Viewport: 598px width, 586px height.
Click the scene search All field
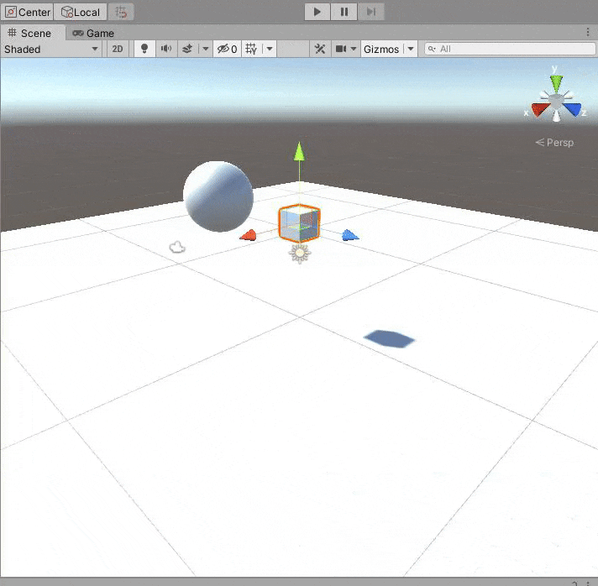[x=510, y=49]
